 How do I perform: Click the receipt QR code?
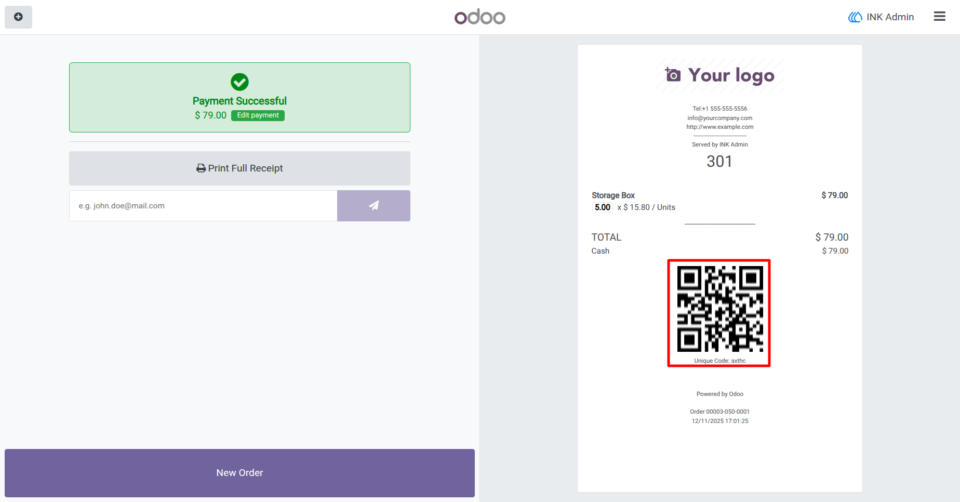[x=719, y=309]
